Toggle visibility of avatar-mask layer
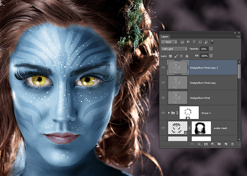247x176 pixels. click(x=163, y=127)
